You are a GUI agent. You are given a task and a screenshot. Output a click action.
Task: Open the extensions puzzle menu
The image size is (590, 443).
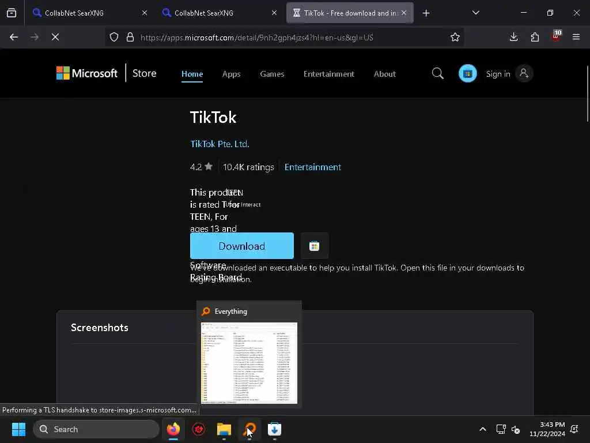coord(535,37)
